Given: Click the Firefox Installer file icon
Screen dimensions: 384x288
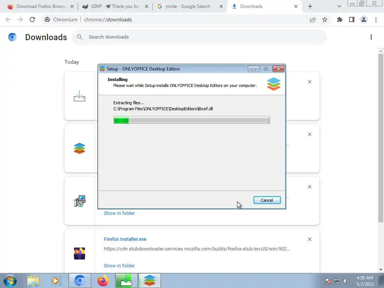Looking at the screenshot, I should 79,253.
